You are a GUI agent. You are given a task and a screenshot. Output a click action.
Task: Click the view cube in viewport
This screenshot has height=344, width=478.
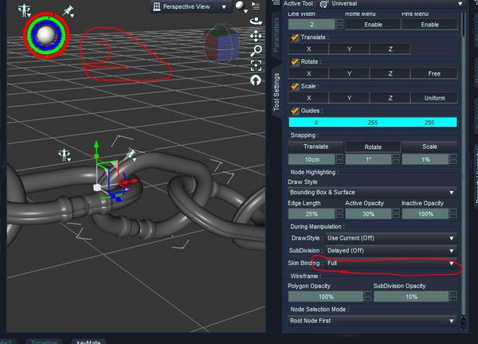221,43
